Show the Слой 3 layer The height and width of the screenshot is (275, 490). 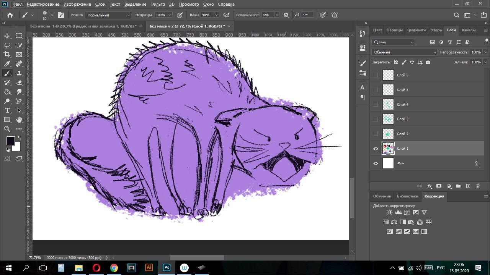point(375,119)
